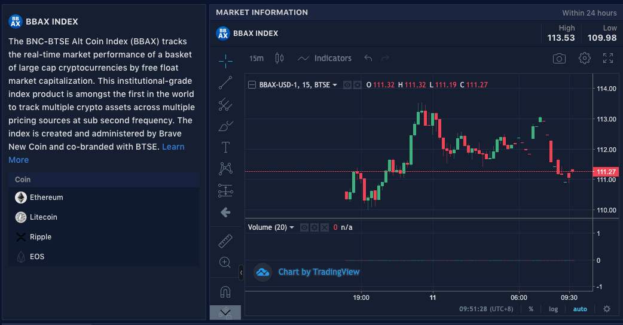Image resolution: width=623 pixels, height=325 pixels.
Task: Click the BBAX logo in Market Information
Action: tap(223, 34)
